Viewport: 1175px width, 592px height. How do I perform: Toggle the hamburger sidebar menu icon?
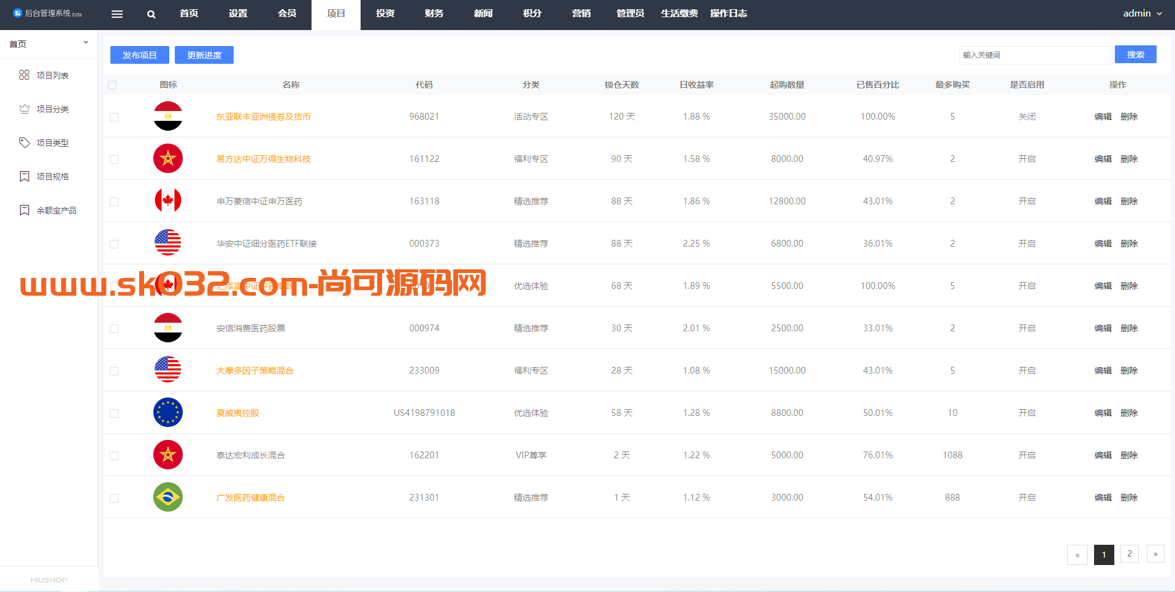click(x=117, y=14)
